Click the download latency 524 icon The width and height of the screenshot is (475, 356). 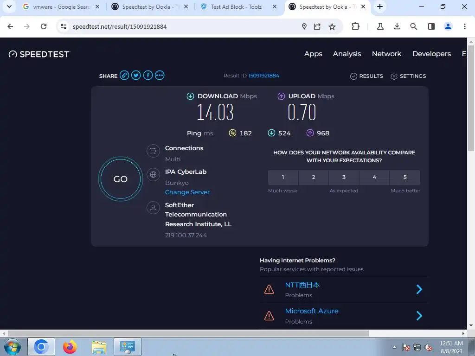pos(271,133)
